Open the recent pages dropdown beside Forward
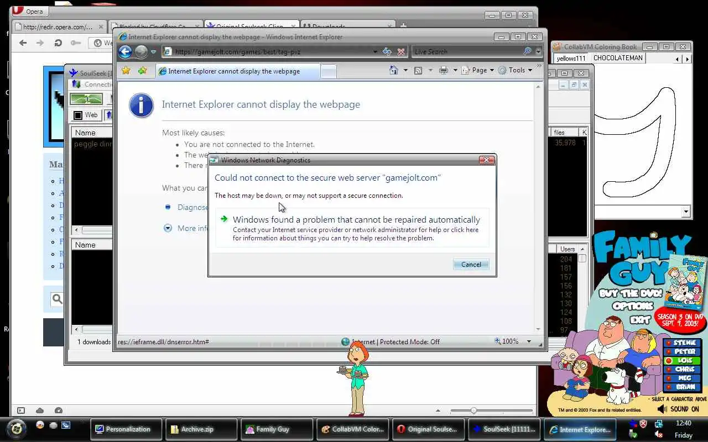The height and width of the screenshot is (442, 708). pos(153,52)
